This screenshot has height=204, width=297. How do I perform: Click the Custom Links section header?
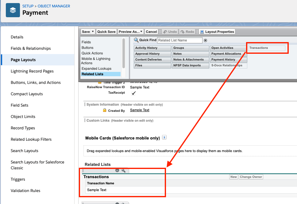click(120, 120)
